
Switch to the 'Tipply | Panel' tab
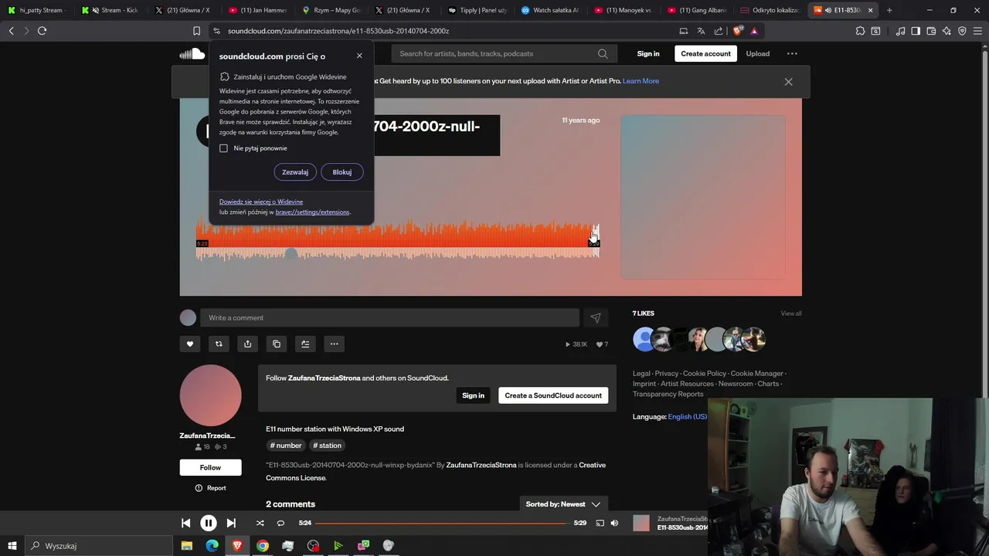point(478,10)
